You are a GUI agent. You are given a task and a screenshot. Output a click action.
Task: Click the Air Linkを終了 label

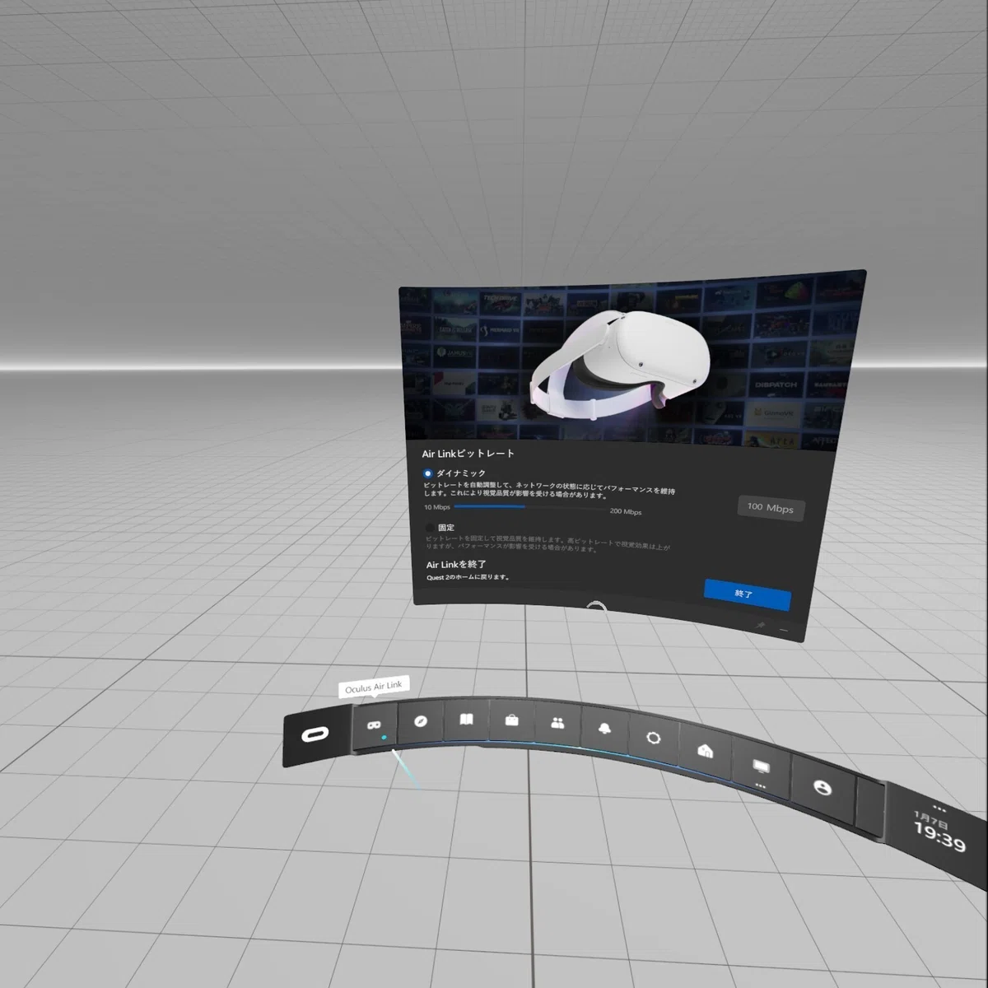tap(456, 565)
